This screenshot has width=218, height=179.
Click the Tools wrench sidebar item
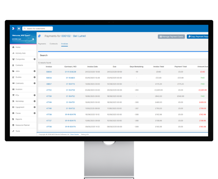[x=18, y=131]
